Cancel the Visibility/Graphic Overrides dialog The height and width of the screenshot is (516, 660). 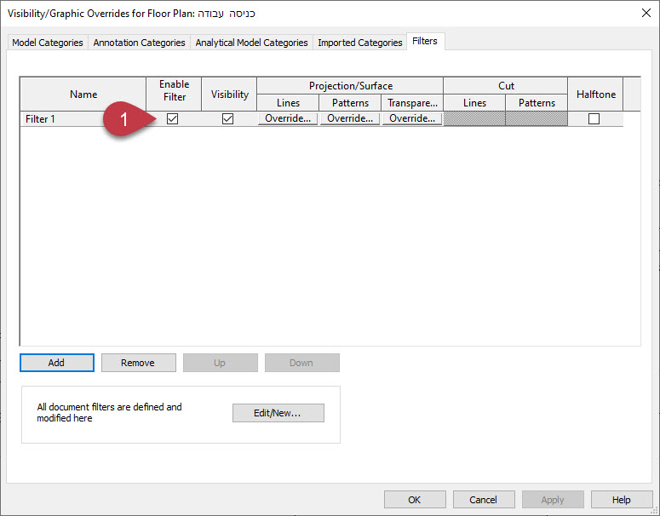tap(484, 500)
